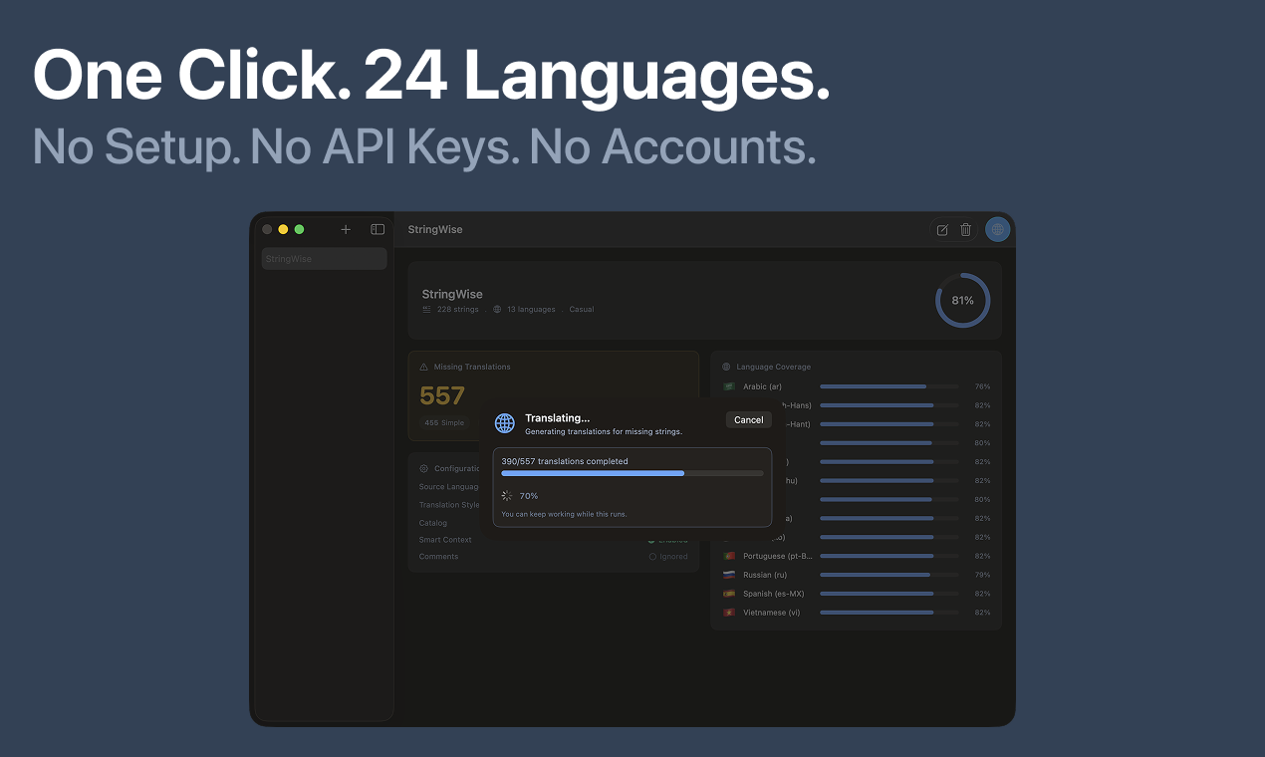
Task: Click the Arabic flag icon
Action: [729, 386]
